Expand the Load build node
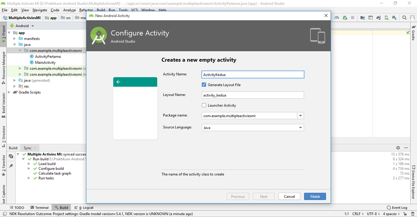The height and width of the screenshot is (217, 417). coord(29,164)
